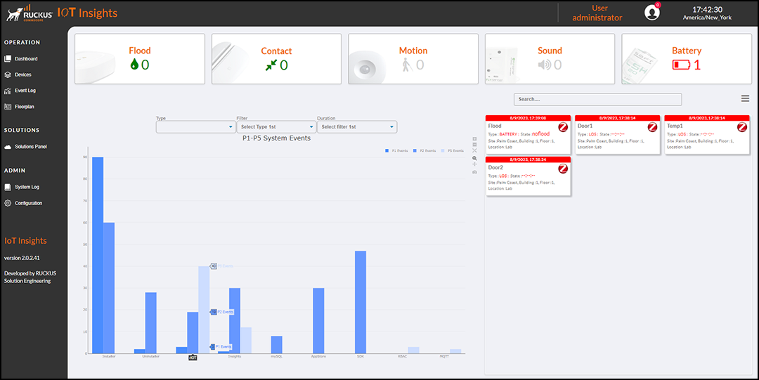Click the Sound speaker icon

[545, 65]
